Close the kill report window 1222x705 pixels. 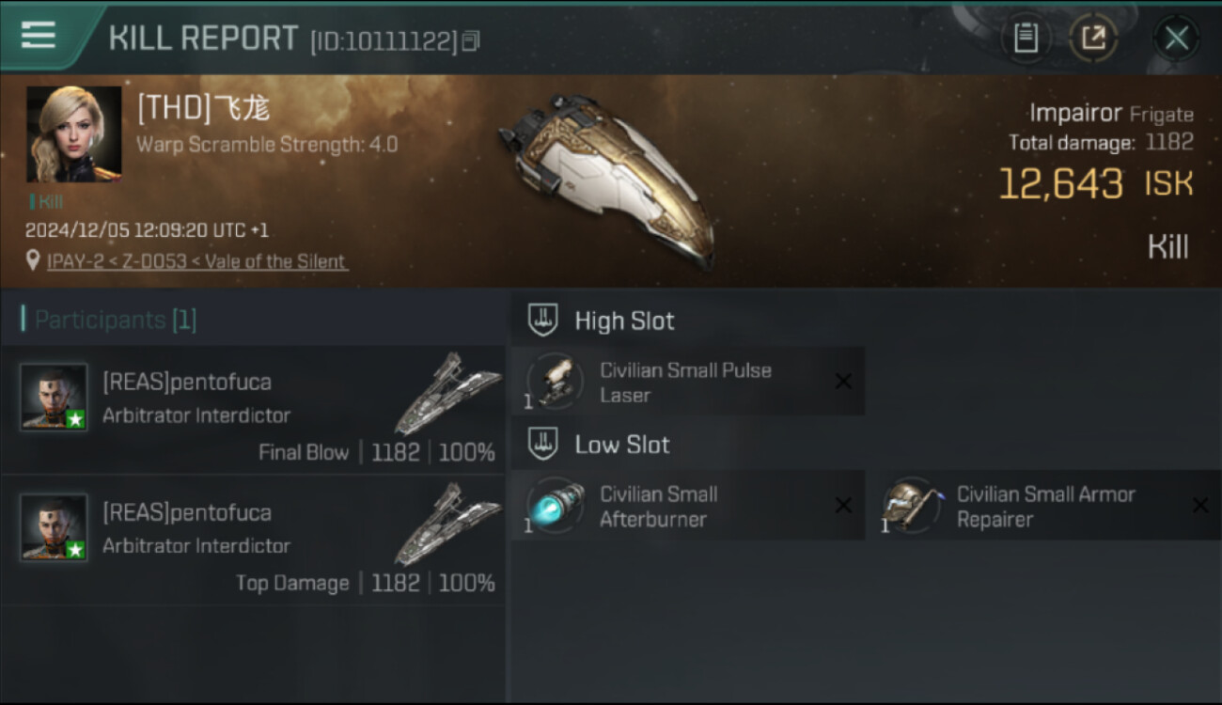1176,39
